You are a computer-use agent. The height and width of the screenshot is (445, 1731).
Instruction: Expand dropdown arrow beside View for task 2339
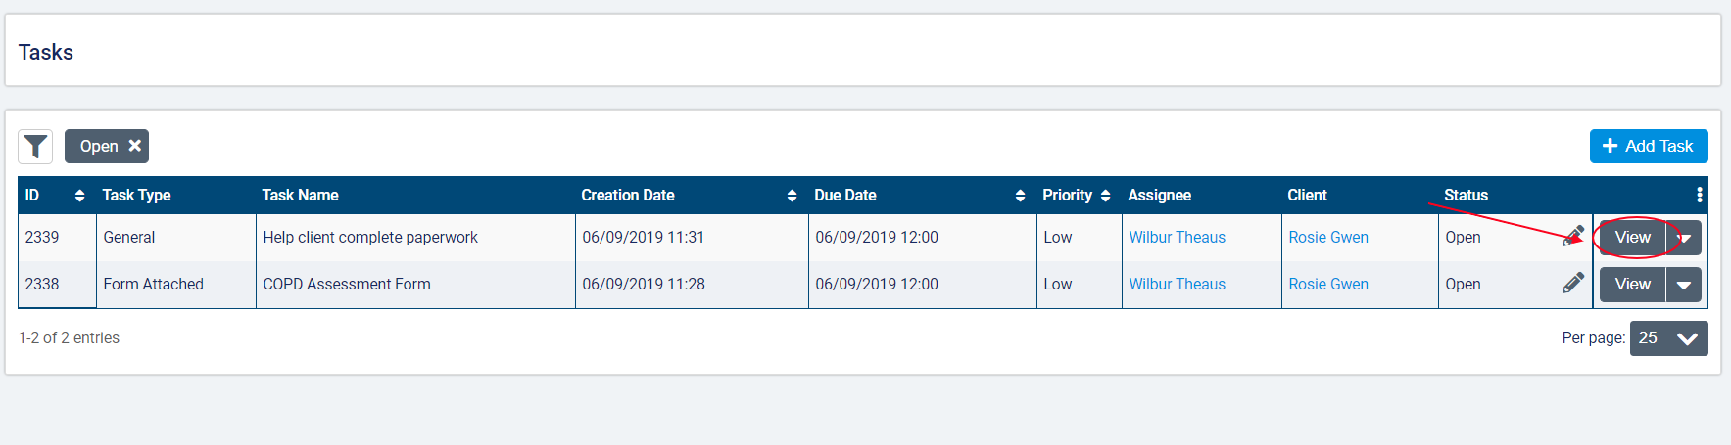tap(1684, 238)
